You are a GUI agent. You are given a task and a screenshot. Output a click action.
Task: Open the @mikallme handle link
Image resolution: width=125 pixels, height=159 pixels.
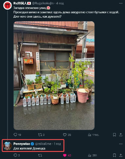tap(43, 144)
